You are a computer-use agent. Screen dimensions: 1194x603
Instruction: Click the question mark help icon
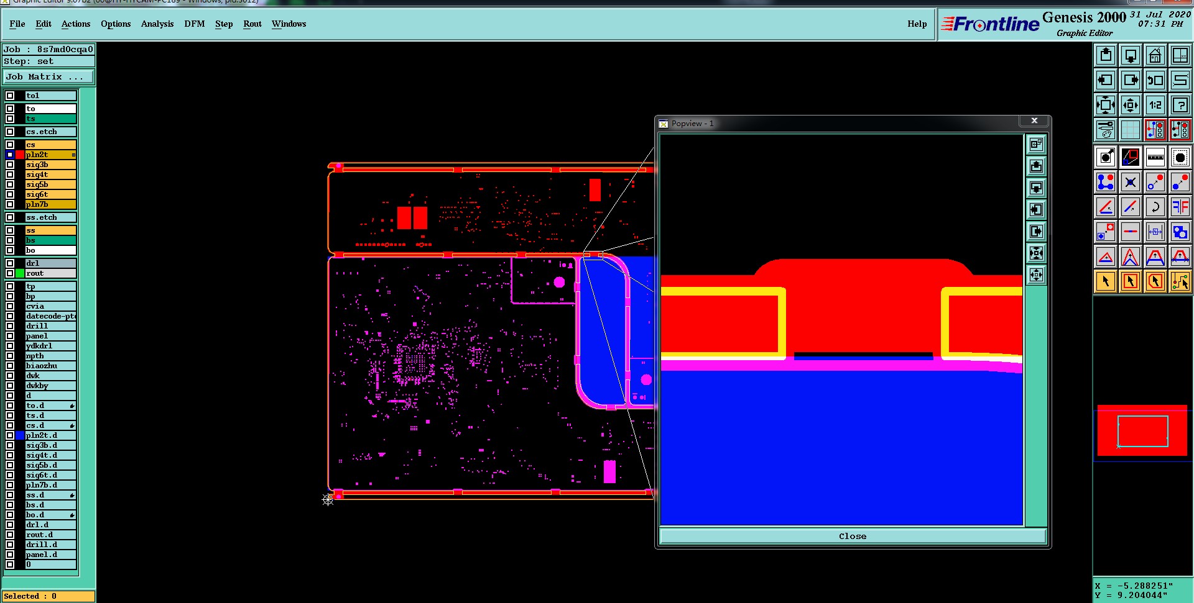pos(1180,105)
